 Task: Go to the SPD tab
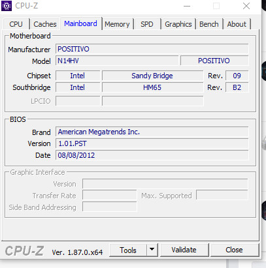pos(147,24)
